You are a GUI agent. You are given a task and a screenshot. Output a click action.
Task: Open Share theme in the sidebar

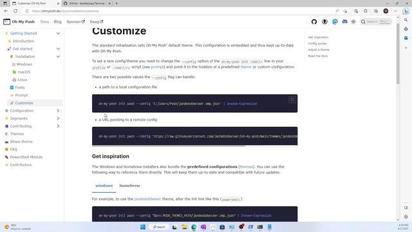(x=21, y=142)
